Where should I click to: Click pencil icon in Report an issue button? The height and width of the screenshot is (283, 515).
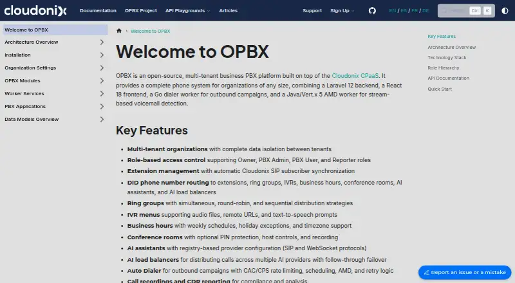[x=427, y=273]
